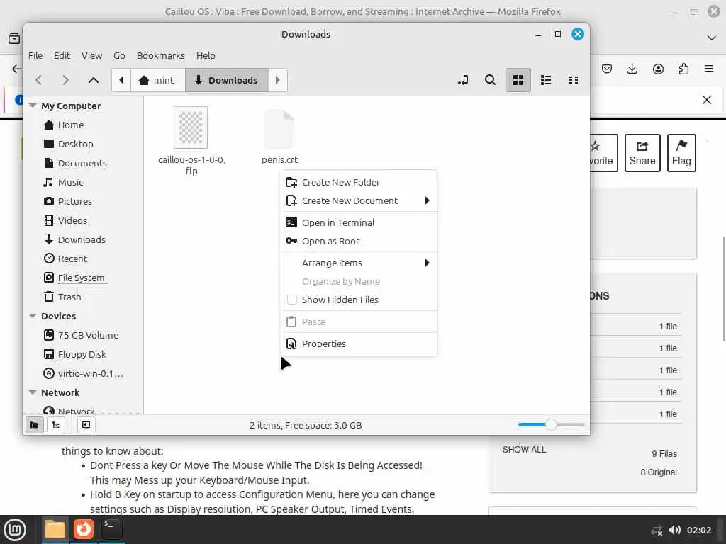Show places sidebar button in status bar
Image resolution: width=726 pixels, height=544 pixels.
pyautogui.click(x=34, y=425)
